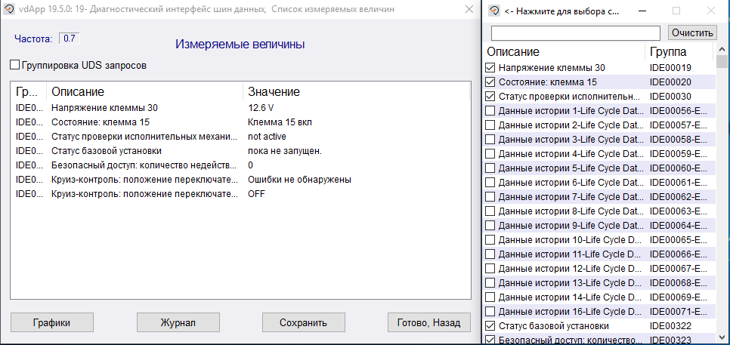Uncheck Состояние: клемма 15 checkbox

(490, 82)
